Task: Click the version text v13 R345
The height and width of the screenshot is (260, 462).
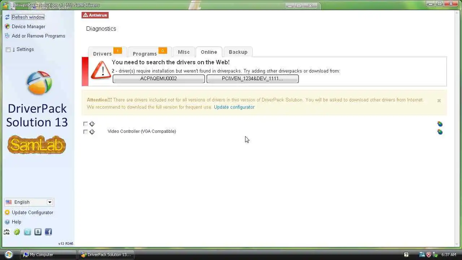Action: pos(66,244)
